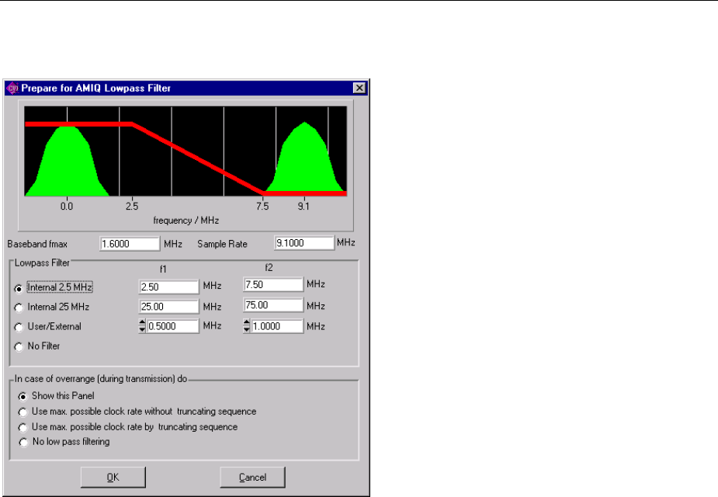Click the Baseband fmax input field
This screenshot has width=718, height=497.
pyautogui.click(x=130, y=244)
